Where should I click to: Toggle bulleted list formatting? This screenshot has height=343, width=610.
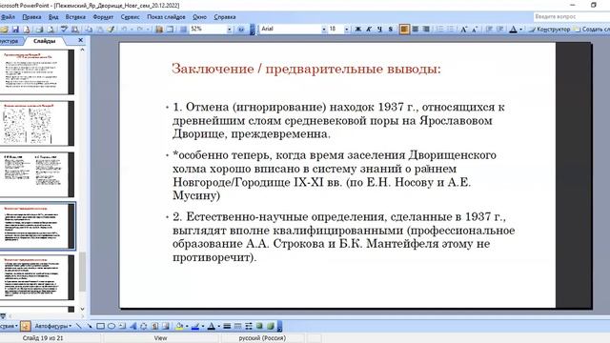tap(451, 30)
